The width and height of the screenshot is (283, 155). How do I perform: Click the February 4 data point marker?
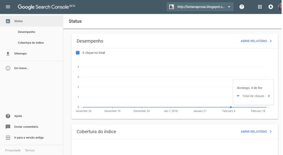pyautogui.click(x=231, y=107)
